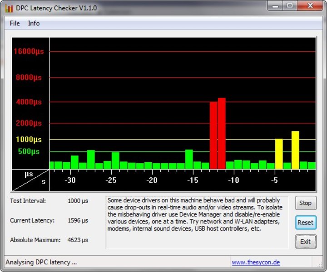Image resolution: width=327 pixels, height=272 pixels.
Task: Click the Exit button
Action: click(306, 242)
